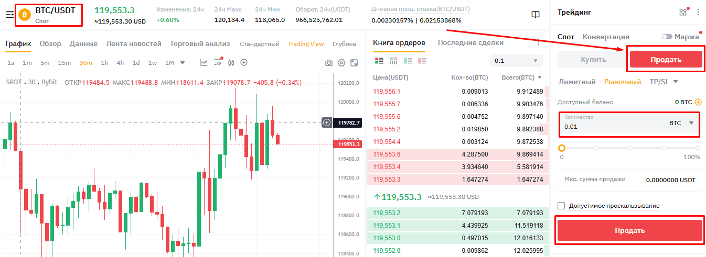Click the circled plus compare icon in chart toolbar

244,63
